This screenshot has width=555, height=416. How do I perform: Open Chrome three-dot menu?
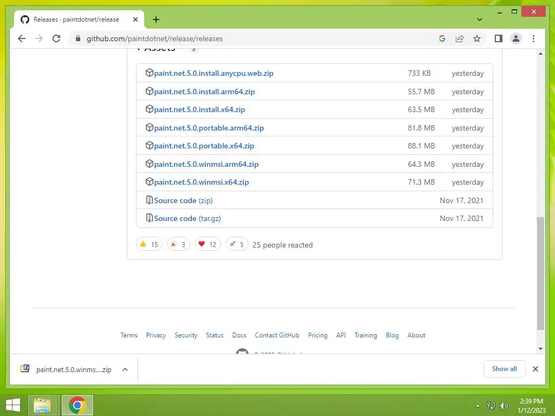pos(533,38)
